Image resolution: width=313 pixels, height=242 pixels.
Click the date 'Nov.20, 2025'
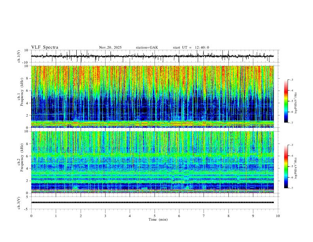110,47
